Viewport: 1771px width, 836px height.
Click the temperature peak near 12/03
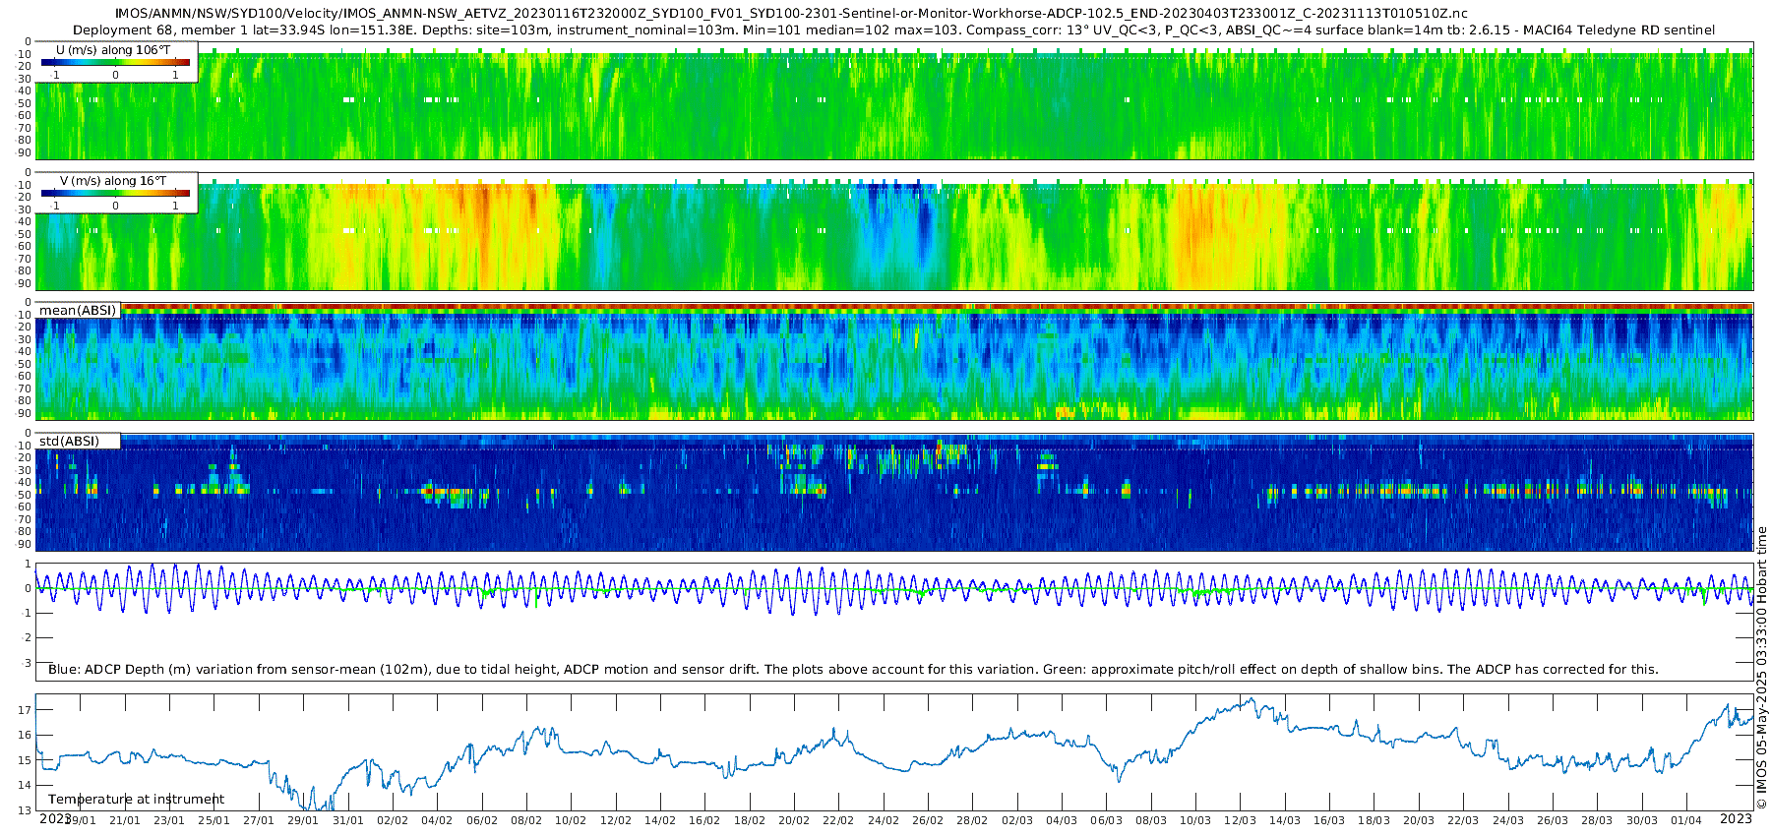click(x=1250, y=699)
